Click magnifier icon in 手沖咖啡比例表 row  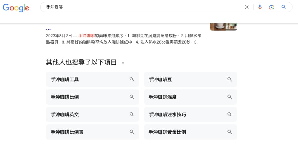132,132
